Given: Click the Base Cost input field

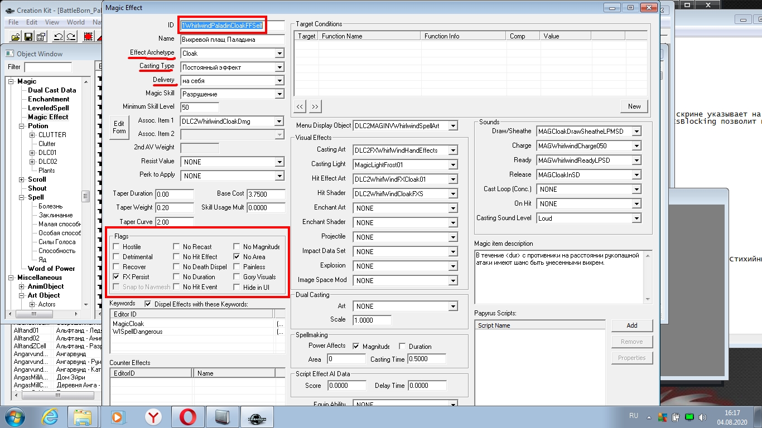Looking at the screenshot, I should point(266,194).
